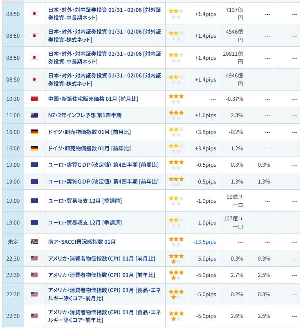The image size is (303, 329).
Task: Click the New Zealand flag icon
Action: pos(34,116)
